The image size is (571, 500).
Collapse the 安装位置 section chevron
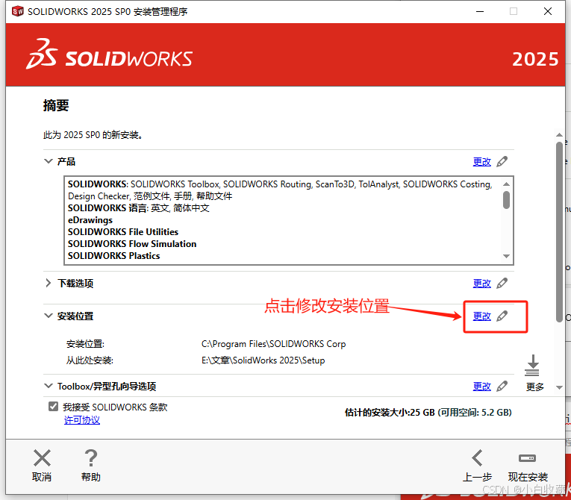point(48,316)
